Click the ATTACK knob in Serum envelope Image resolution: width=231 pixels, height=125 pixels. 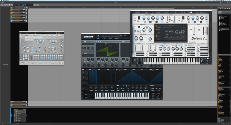point(91,88)
